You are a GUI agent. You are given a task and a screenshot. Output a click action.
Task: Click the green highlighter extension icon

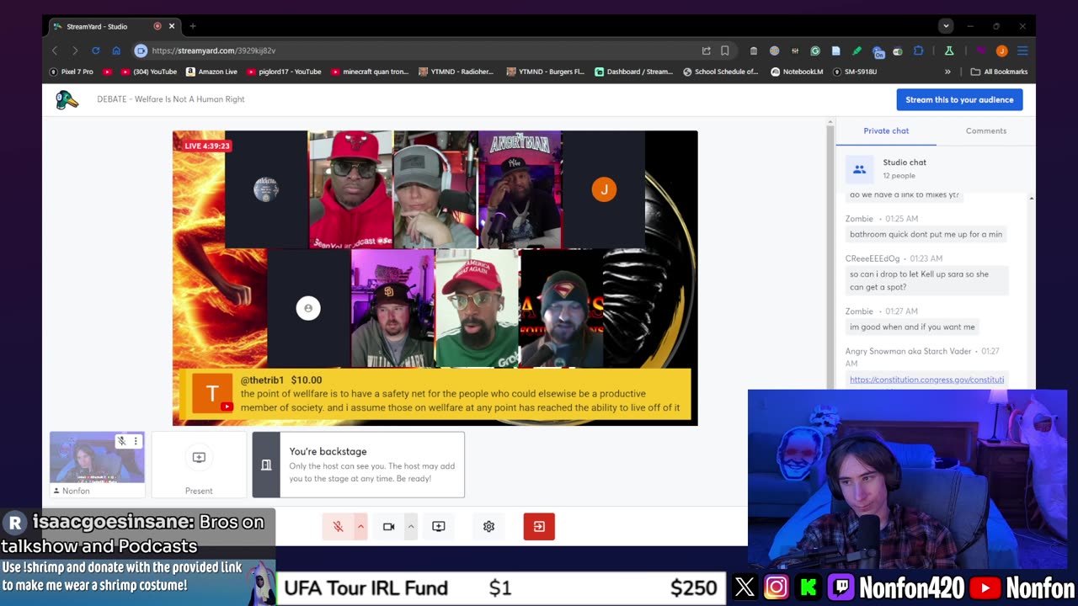click(857, 50)
